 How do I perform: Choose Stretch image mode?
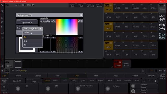pyautogui.click(x=32, y=33)
